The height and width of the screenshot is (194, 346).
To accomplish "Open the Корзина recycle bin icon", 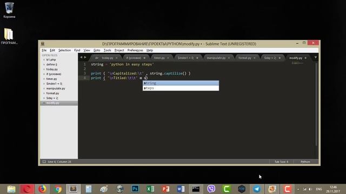I will 9,10.
